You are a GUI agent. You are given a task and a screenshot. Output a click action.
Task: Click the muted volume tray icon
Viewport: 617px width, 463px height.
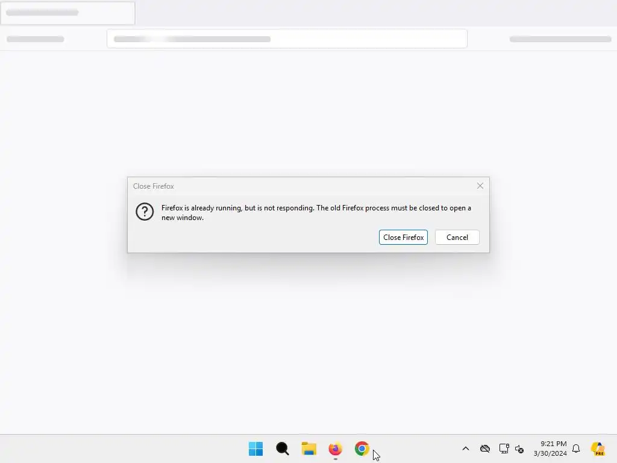[x=519, y=449]
